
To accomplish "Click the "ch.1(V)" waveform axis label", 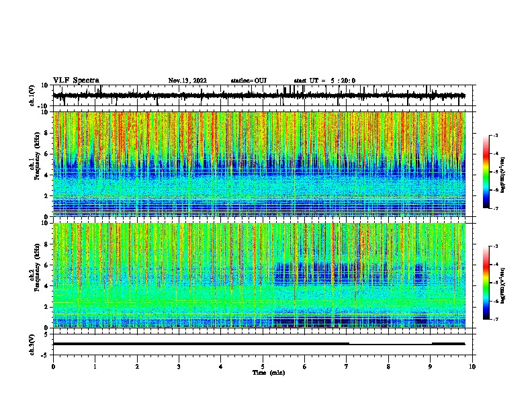I will pyautogui.click(x=32, y=95).
